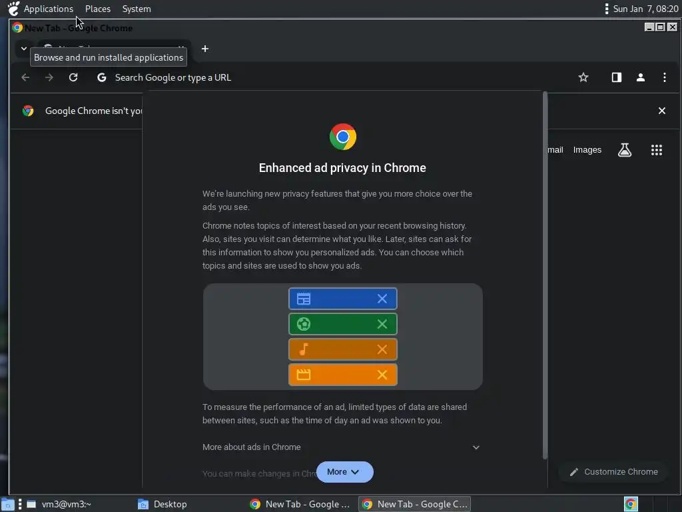Open the Images link
Viewport: 682px width, 512px height.
pos(587,150)
